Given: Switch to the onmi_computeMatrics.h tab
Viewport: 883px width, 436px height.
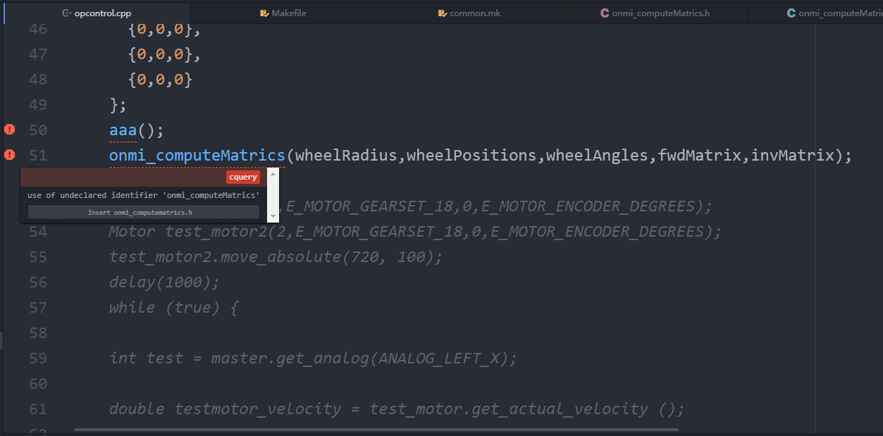Looking at the screenshot, I should tap(655, 13).
